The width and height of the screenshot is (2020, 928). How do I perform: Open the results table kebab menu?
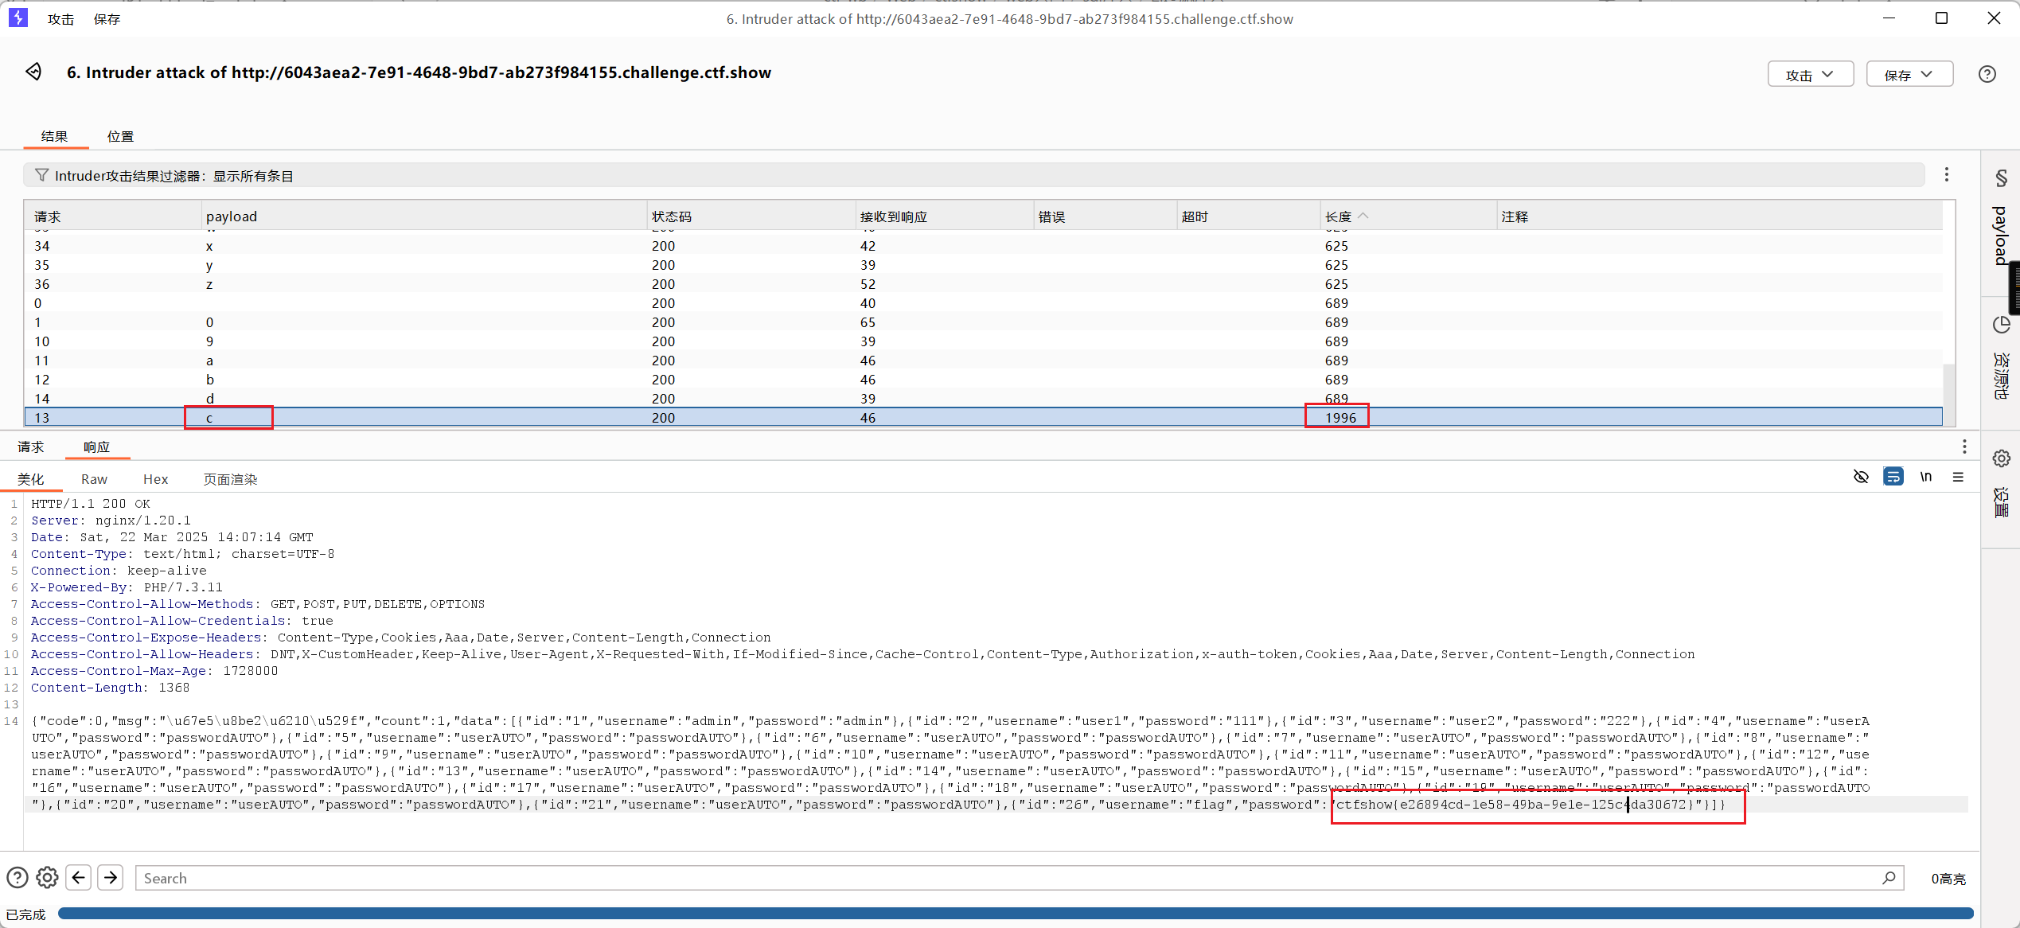point(1947,175)
